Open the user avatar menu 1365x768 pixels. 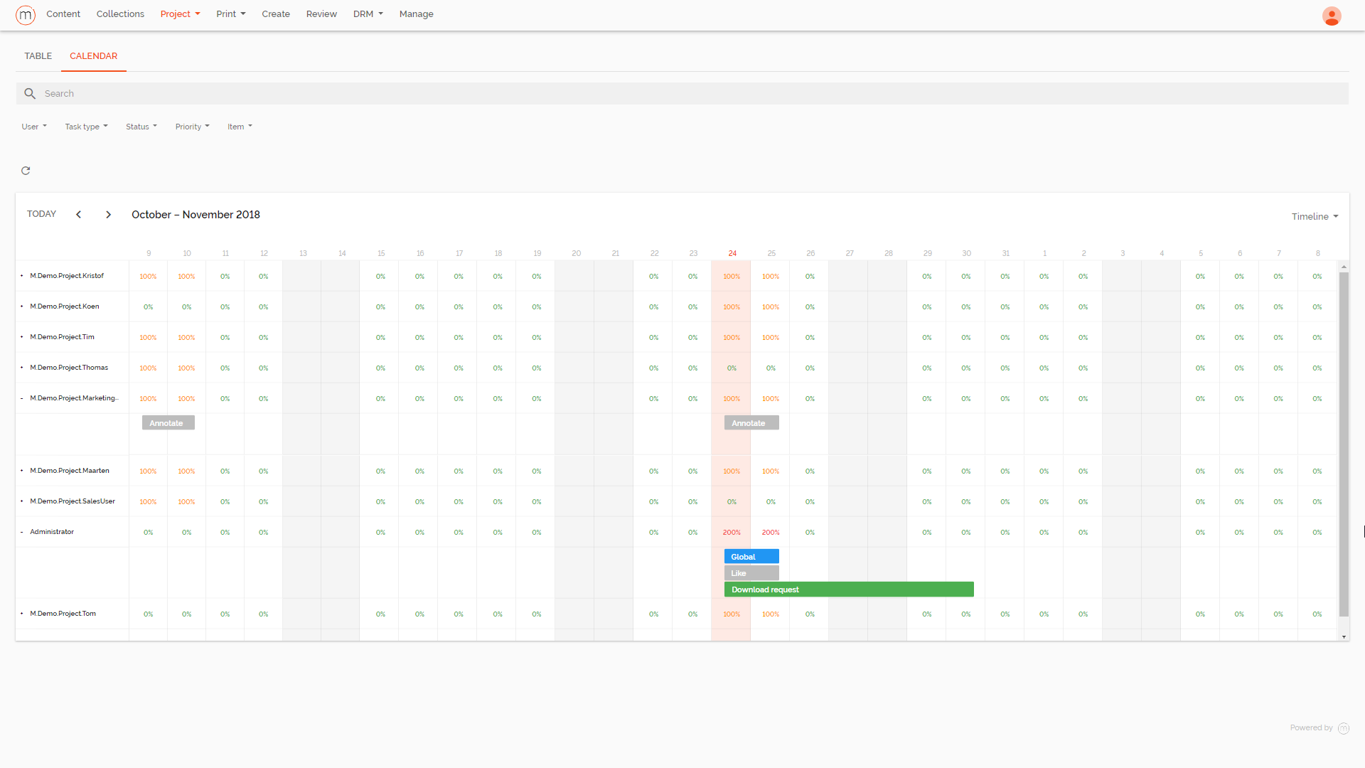[1332, 16]
